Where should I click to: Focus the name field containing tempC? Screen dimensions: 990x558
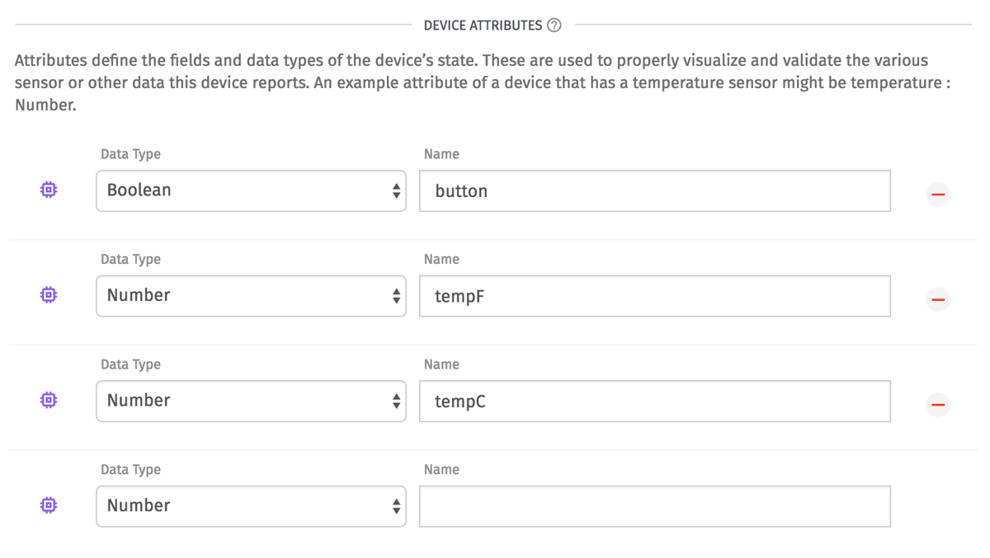(654, 401)
